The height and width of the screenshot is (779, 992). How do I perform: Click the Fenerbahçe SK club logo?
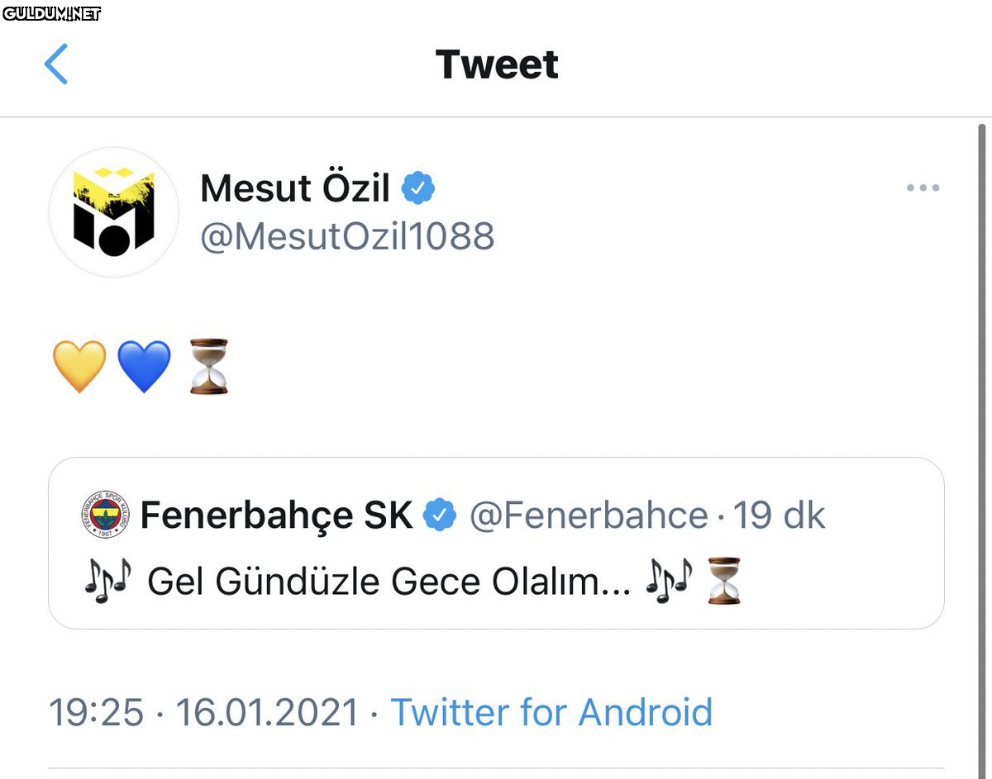[x=107, y=515]
